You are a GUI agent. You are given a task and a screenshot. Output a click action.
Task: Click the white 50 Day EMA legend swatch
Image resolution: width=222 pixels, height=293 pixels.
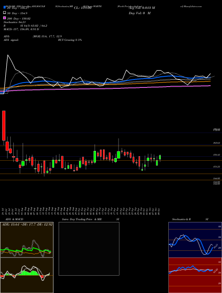pos(4,13)
